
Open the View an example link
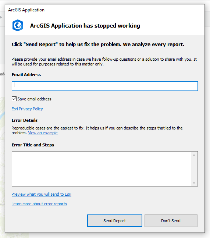[43, 133]
